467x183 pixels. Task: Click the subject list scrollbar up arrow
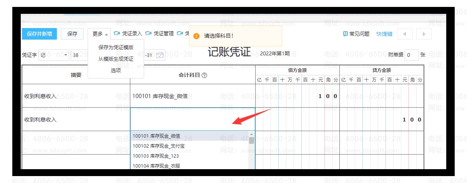252,135
